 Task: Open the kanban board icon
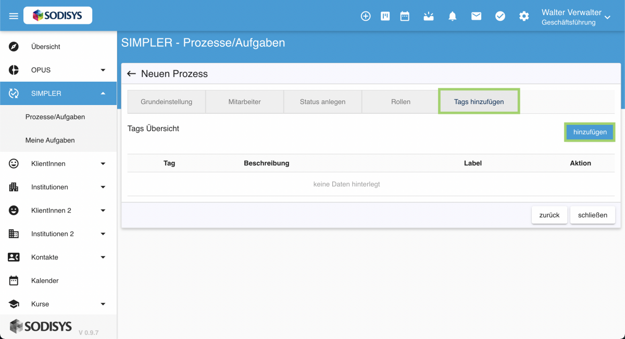(385, 16)
